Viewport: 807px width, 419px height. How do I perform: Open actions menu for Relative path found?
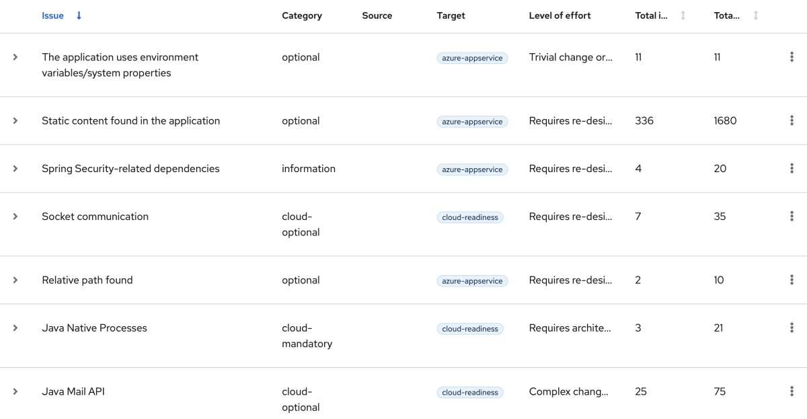pyautogui.click(x=792, y=280)
